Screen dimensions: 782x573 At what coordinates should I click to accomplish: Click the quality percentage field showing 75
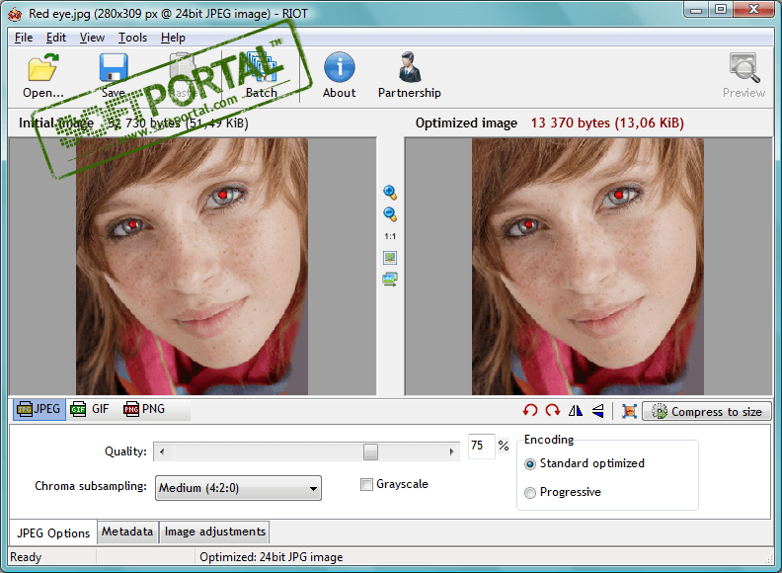pyautogui.click(x=481, y=446)
